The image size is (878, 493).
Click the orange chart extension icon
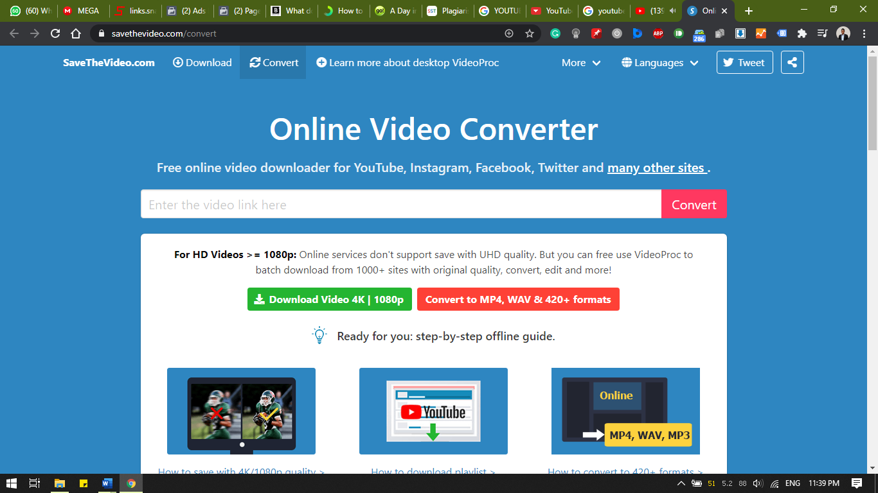(x=761, y=33)
